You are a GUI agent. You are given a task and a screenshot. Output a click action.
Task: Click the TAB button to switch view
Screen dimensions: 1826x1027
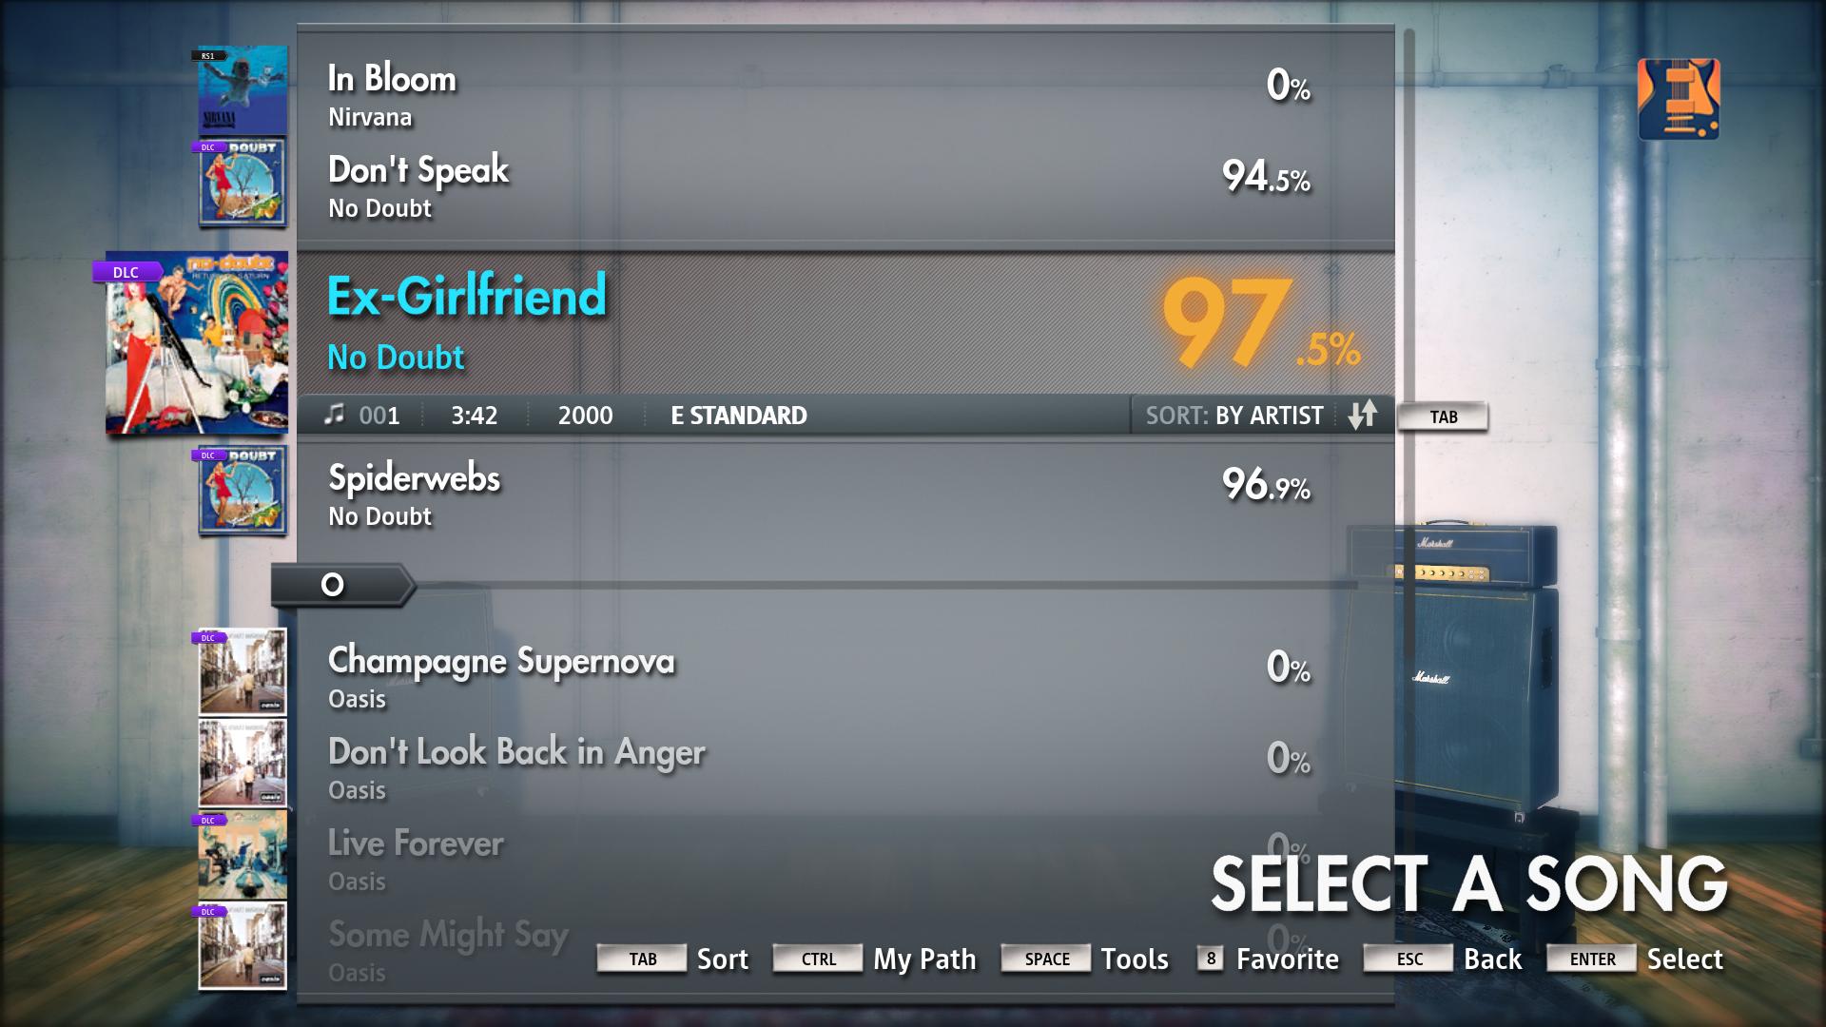click(1445, 415)
